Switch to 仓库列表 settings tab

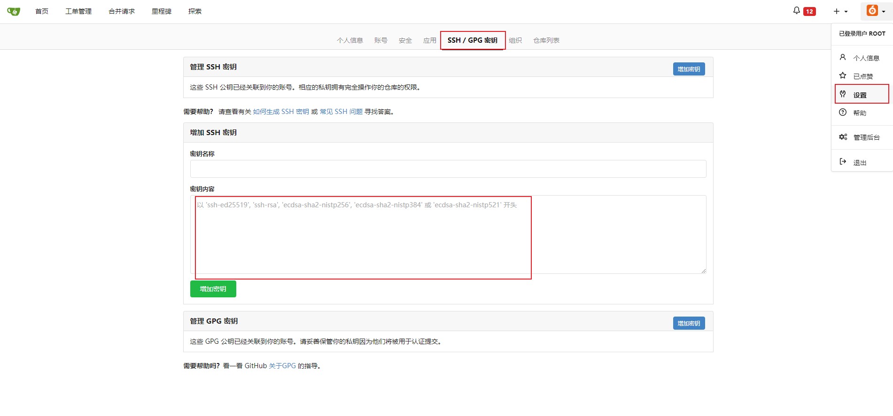click(546, 40)
